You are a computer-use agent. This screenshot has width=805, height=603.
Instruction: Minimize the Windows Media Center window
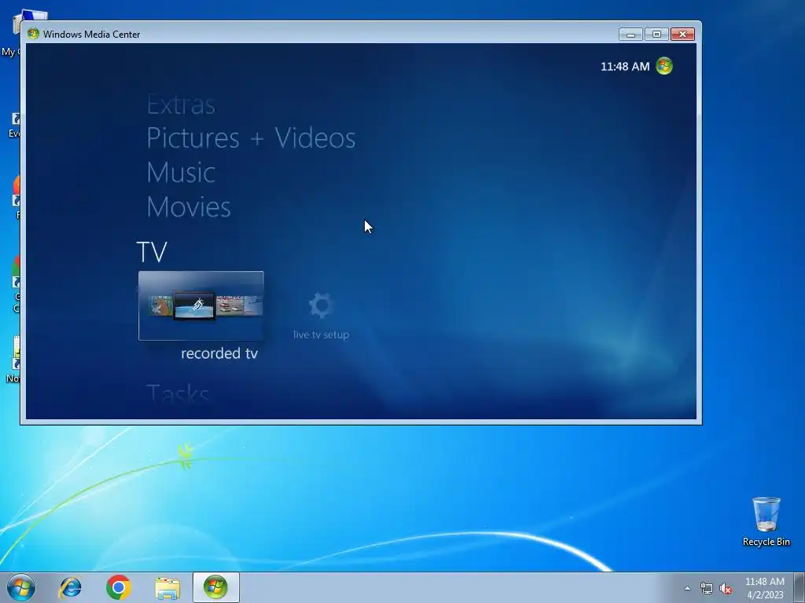[630, 35]
